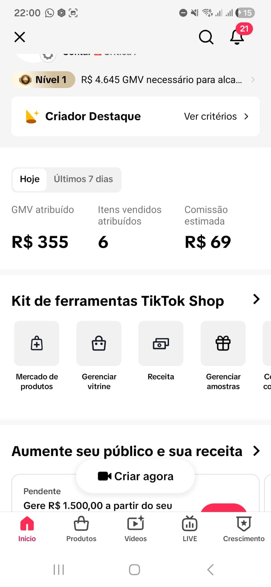Open the search magnifier icon
Viewport: 271px width, 587px height.
click(206, 37)
